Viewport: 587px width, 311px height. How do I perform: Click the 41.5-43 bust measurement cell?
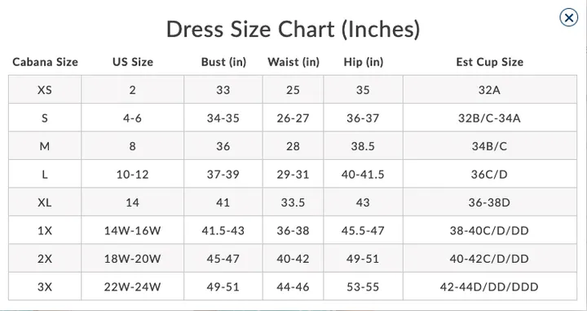pos(223,230)
